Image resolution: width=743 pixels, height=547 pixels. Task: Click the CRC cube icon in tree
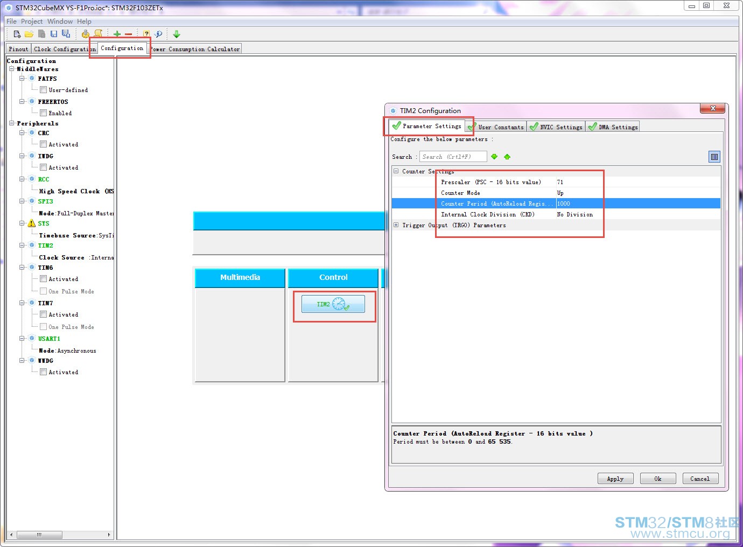point(32,133)
